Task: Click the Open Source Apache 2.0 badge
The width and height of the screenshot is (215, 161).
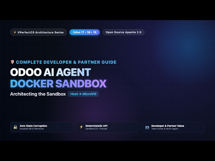Action: point(123,32)
